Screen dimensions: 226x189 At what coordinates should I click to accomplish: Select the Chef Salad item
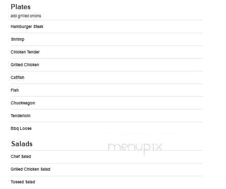[x=21, y=156]
